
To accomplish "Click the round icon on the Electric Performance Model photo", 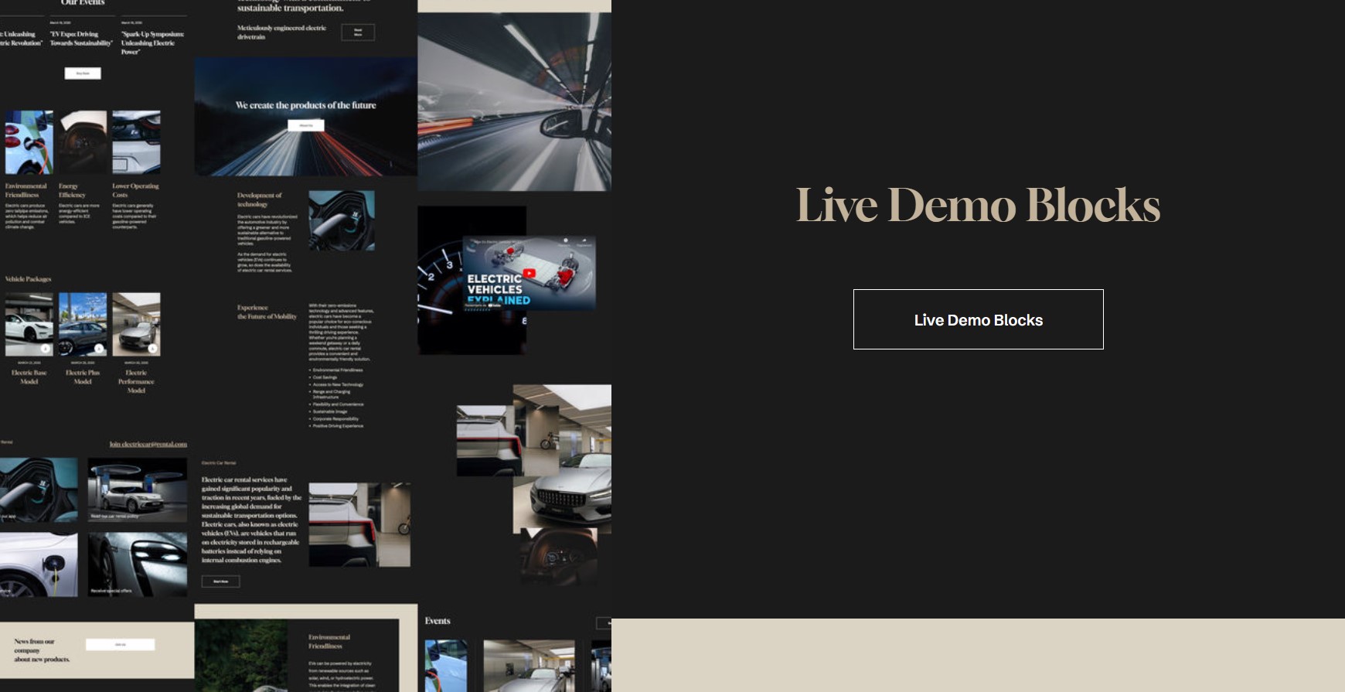I will [153, 349].
